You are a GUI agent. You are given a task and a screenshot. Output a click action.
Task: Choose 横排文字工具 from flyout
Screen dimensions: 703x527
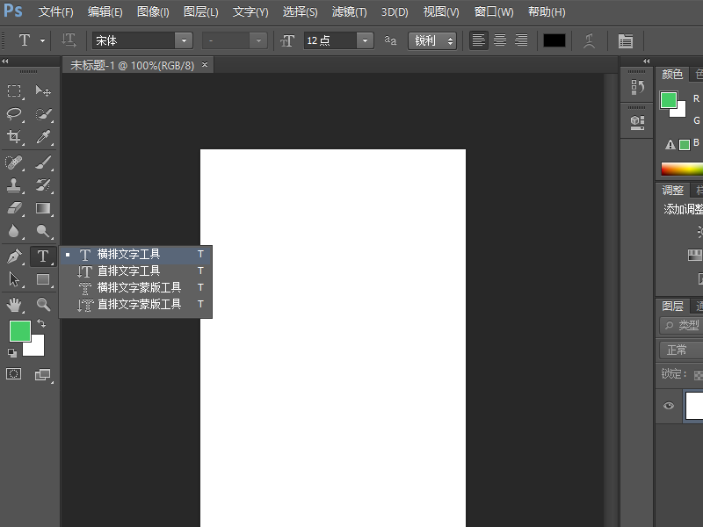[x=135, y=255]
